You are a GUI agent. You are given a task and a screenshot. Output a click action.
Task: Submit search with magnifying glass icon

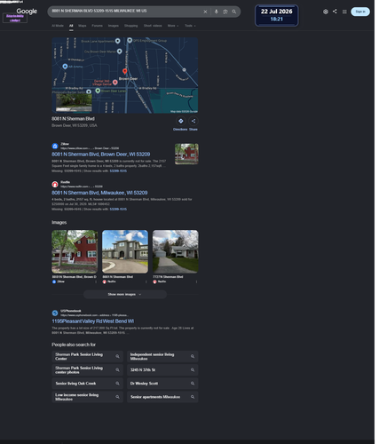[x=234, y=12]
